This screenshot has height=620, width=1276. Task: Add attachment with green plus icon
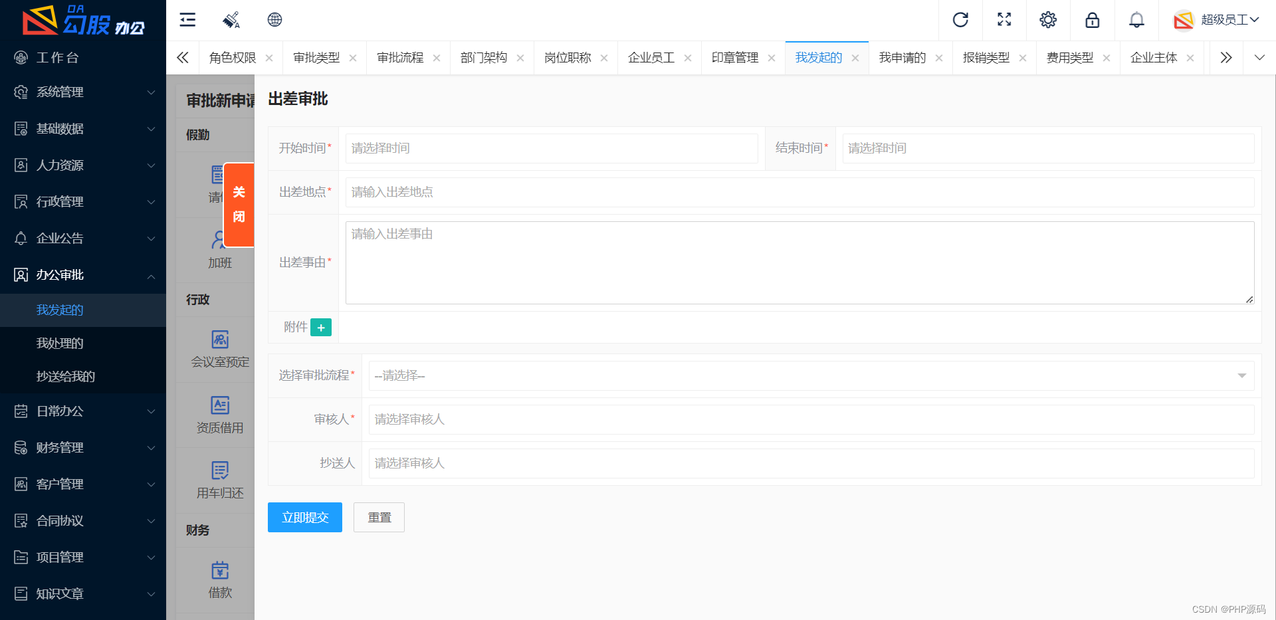click(321, 327)
